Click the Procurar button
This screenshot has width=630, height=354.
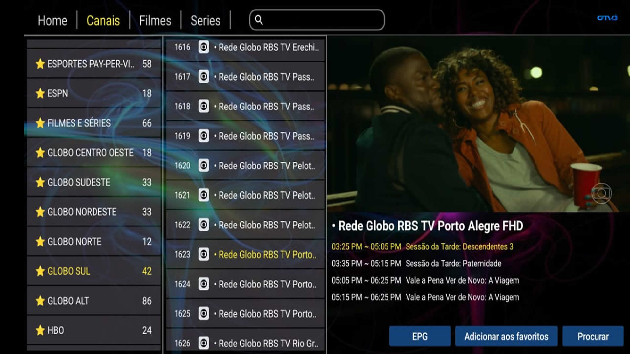593,336
